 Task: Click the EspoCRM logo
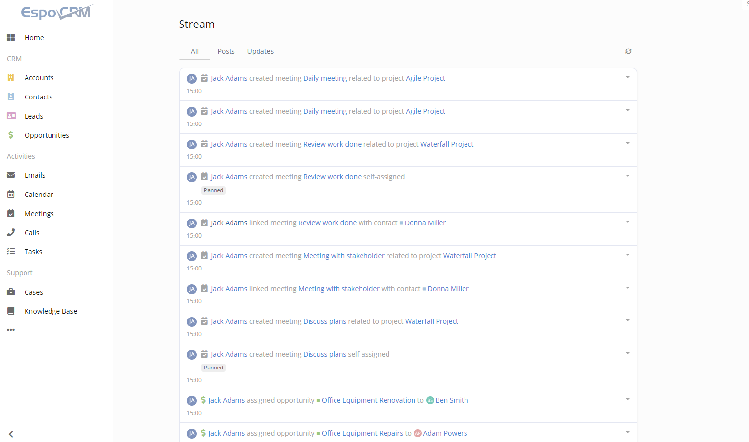pyautogui.click(x=57, y=12)
